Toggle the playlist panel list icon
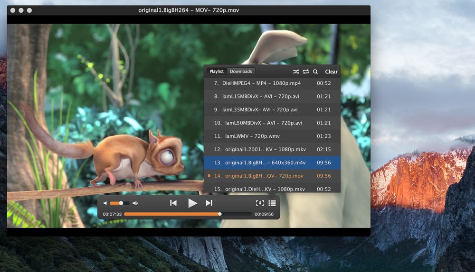 272,203
